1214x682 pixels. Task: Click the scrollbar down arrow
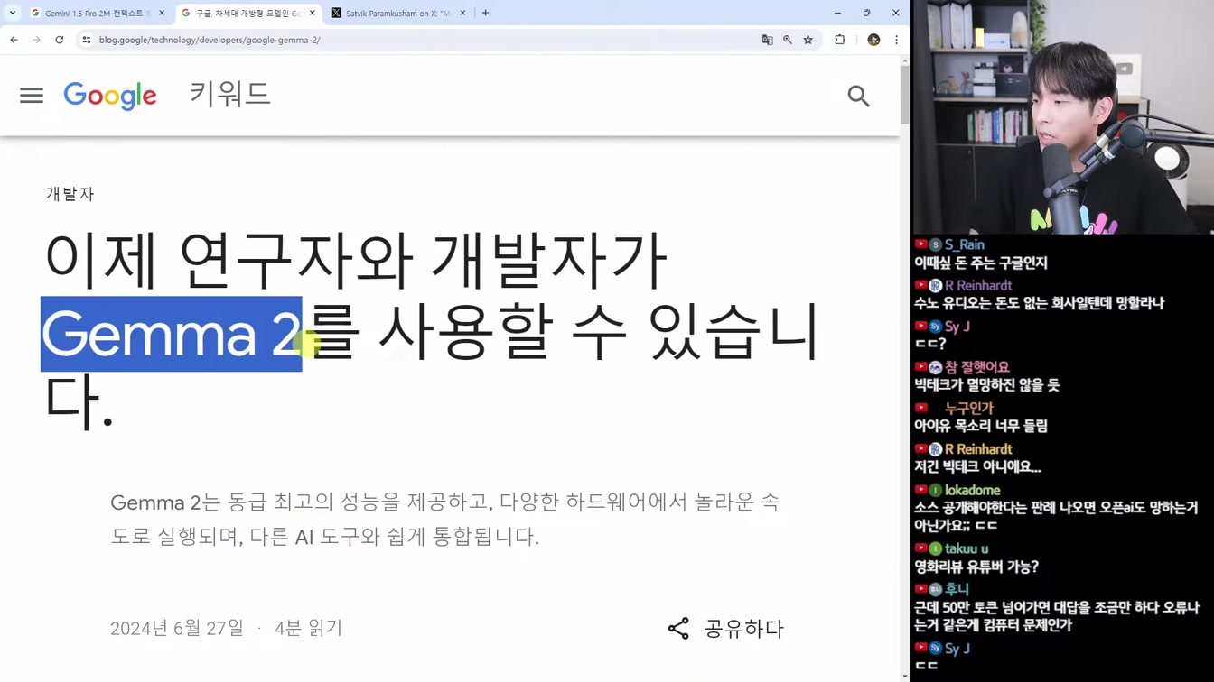click(905, 676)
